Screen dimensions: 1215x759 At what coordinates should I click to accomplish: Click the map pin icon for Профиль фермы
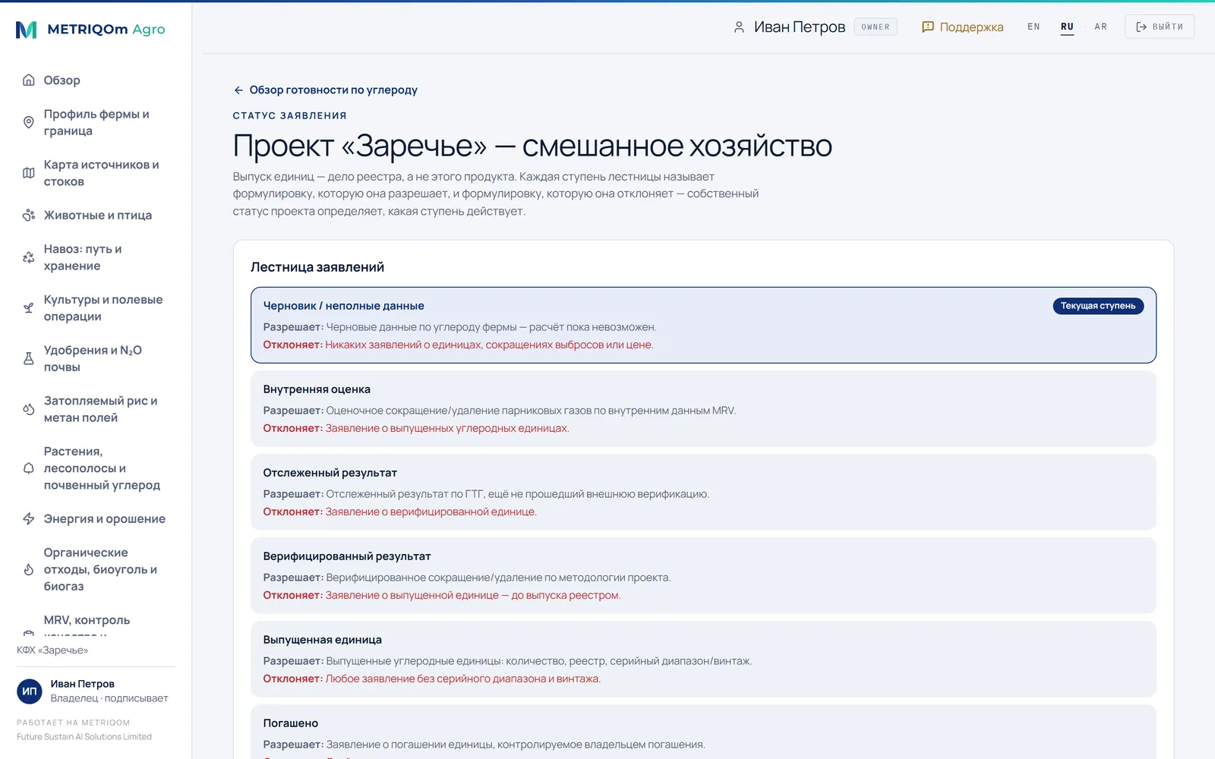click(x=29, y=122)
